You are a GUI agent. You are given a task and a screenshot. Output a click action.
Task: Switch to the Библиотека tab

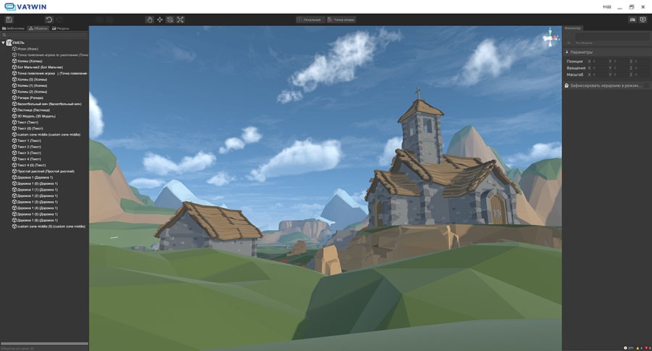click(x=14, y=28)
